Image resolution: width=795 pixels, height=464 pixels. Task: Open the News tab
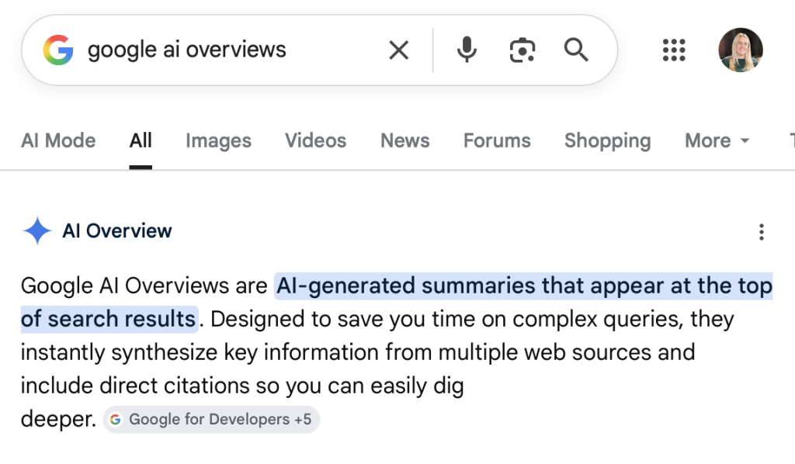(405, 140)
